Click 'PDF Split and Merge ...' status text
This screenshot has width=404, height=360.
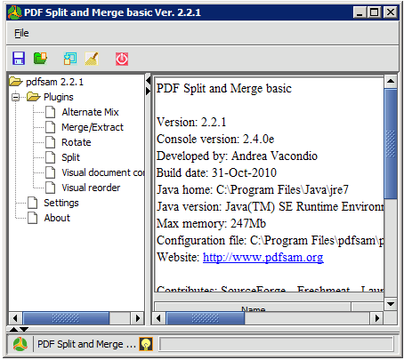point(86,344)
